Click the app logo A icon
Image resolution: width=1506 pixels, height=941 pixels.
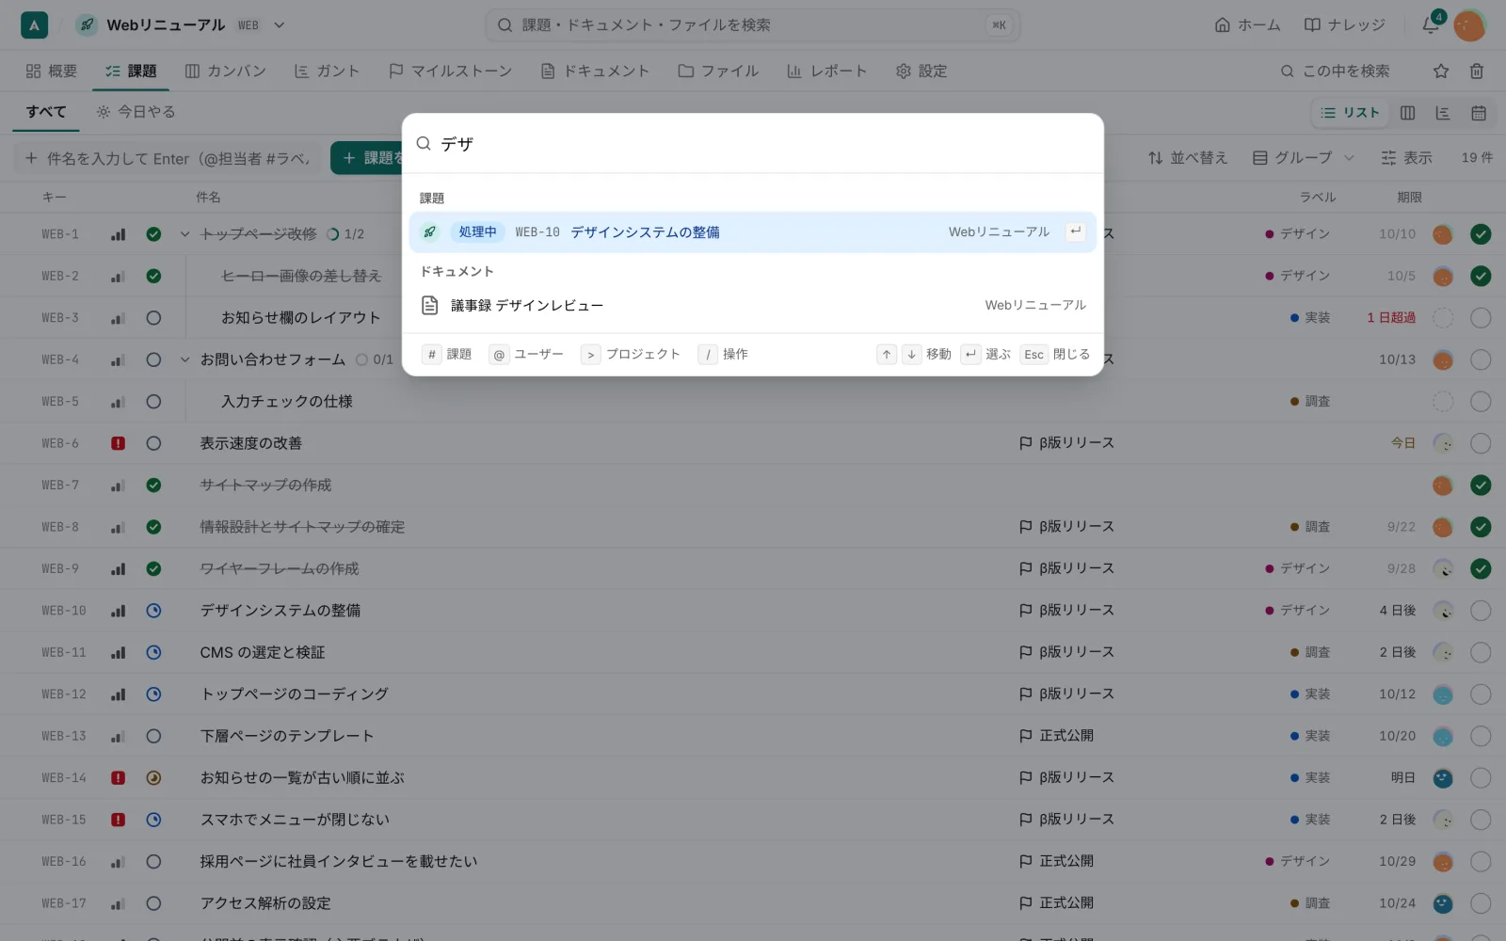34,25
